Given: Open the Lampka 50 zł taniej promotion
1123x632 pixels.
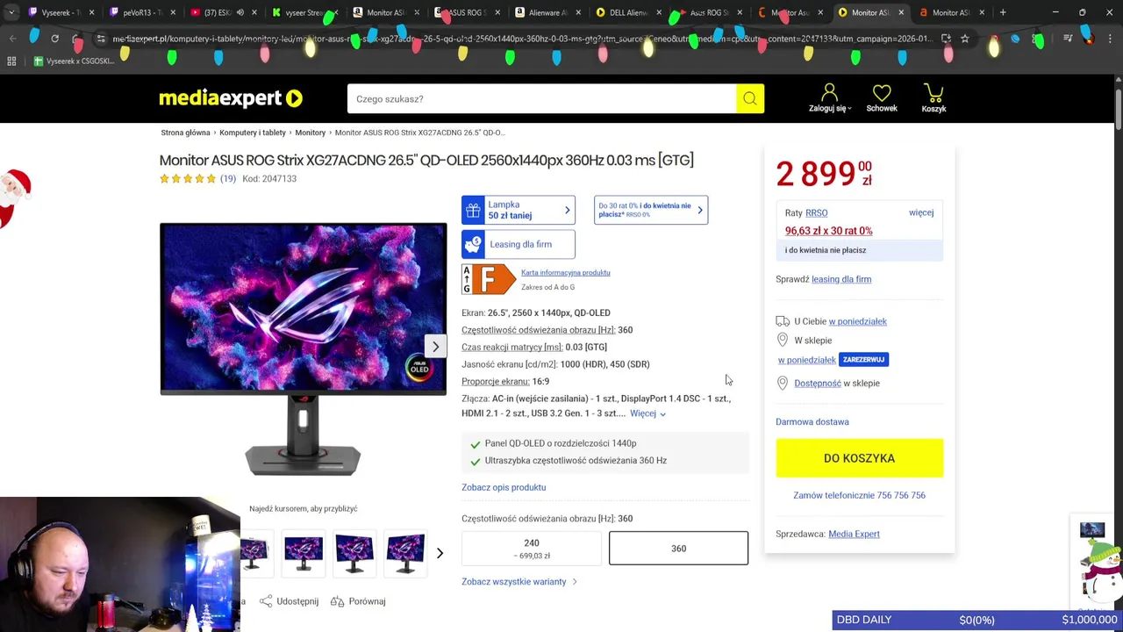Looking at the screenshot, I should (x=519, y=210).
